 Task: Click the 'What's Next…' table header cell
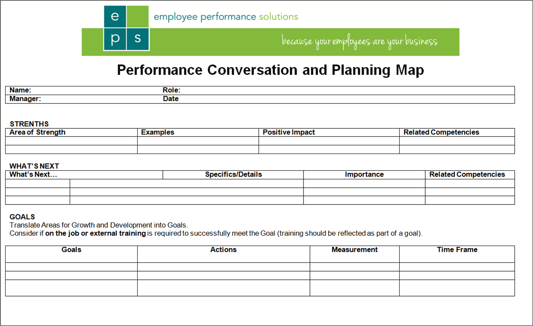pyautogui.click(x=33, y=175)
